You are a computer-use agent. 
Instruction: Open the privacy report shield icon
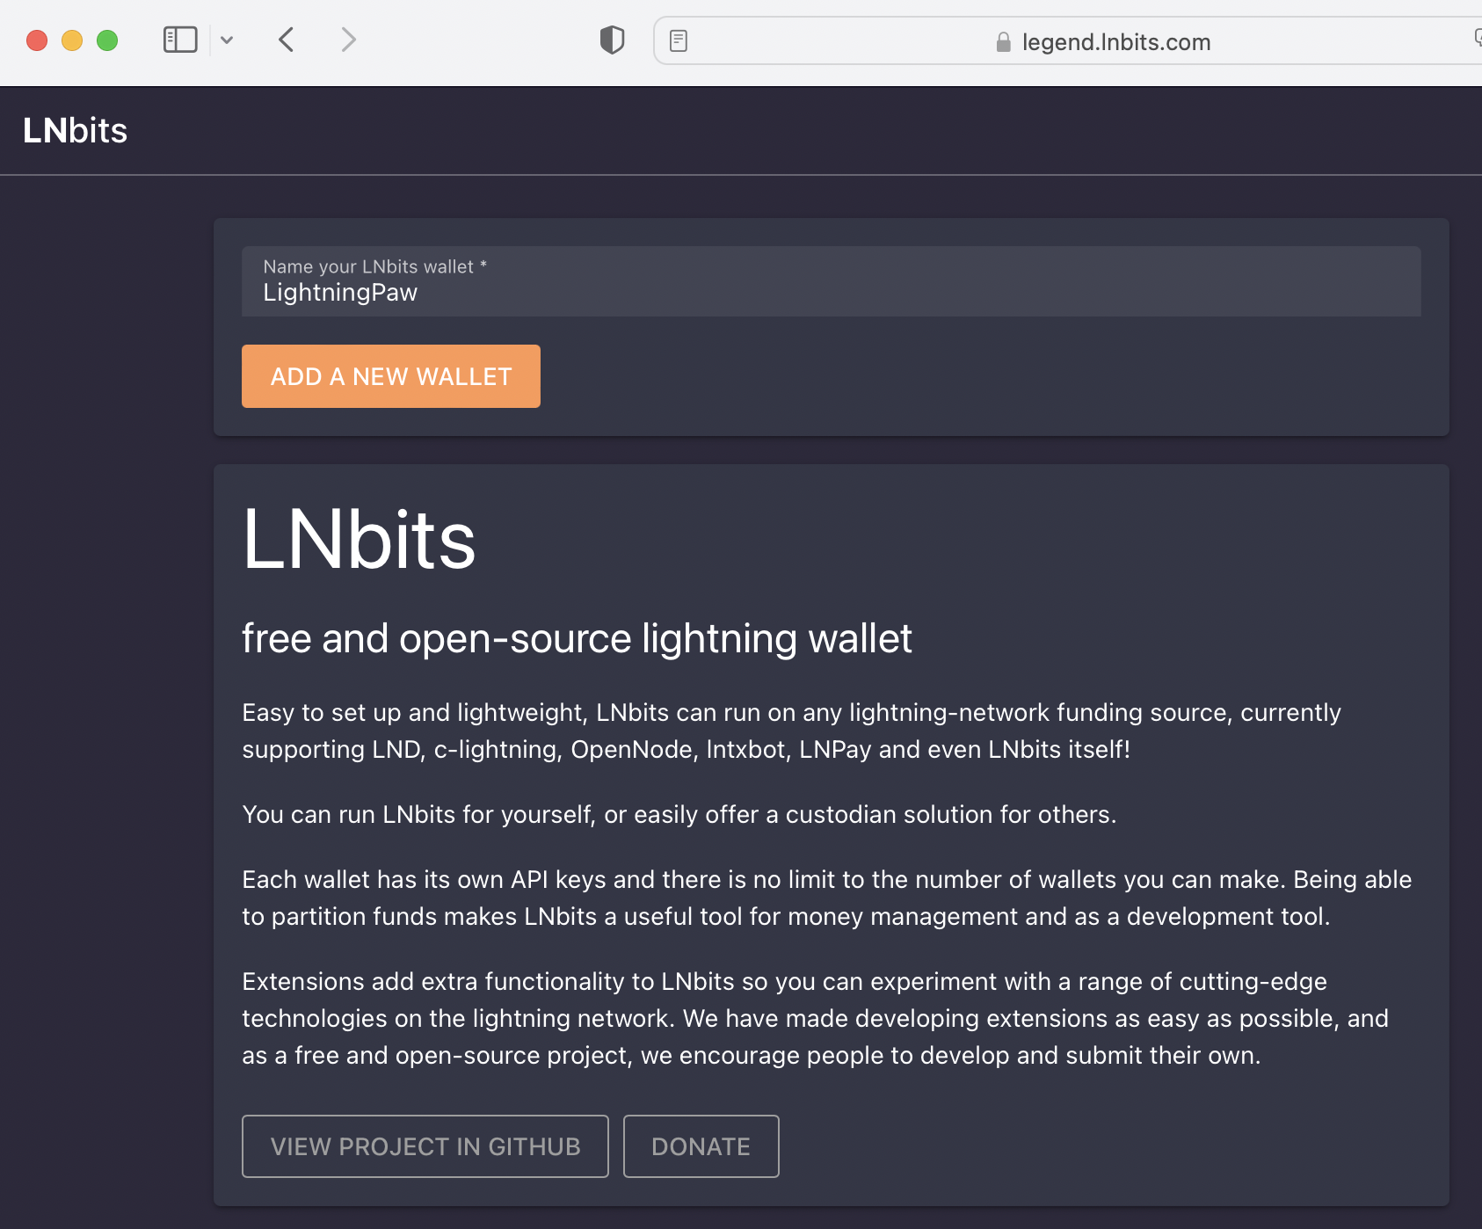click(x=612, y=40)
